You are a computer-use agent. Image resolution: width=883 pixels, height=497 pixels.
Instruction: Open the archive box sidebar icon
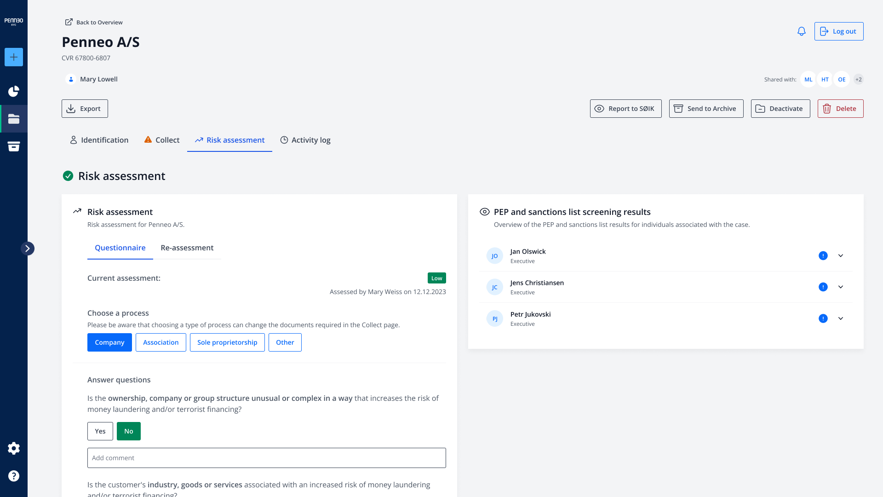(14, 146)
